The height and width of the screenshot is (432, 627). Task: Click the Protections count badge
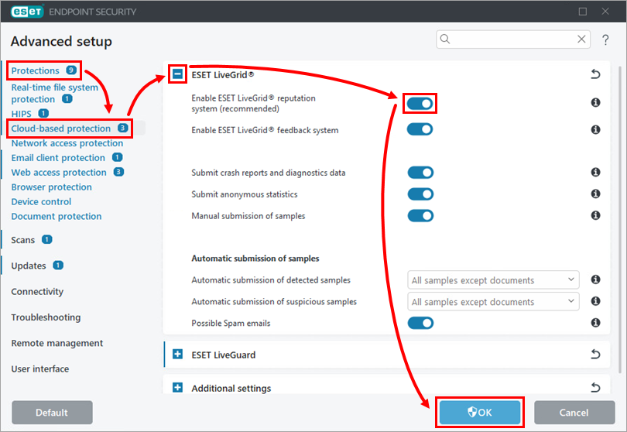point(71,70)
